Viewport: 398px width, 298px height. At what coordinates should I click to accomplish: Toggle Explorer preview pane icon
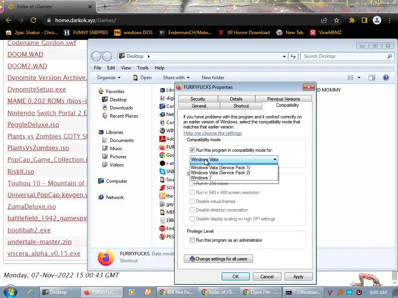[372, 78]
